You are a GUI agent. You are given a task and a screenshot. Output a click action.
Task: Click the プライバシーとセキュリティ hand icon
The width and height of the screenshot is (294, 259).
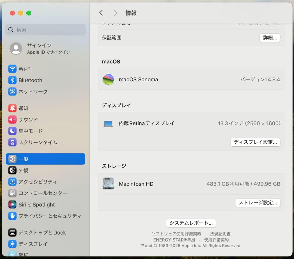[x=12, y=216]
